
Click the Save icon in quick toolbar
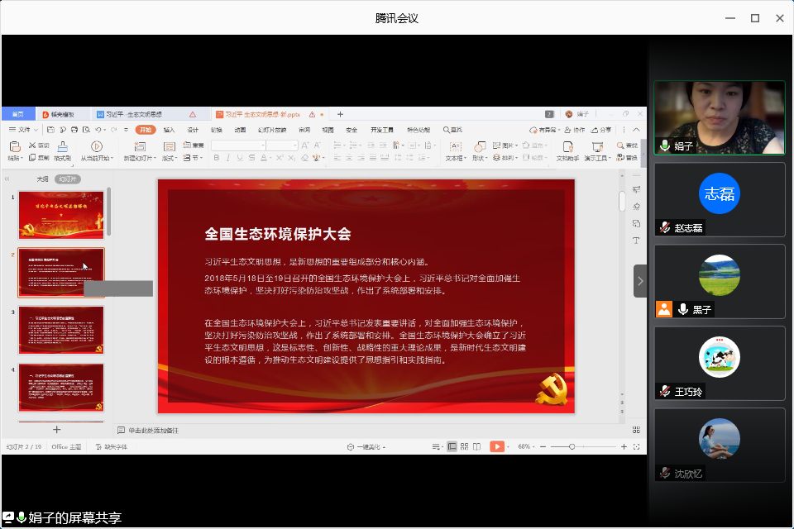pyautogui.click(x=52, y=130)
